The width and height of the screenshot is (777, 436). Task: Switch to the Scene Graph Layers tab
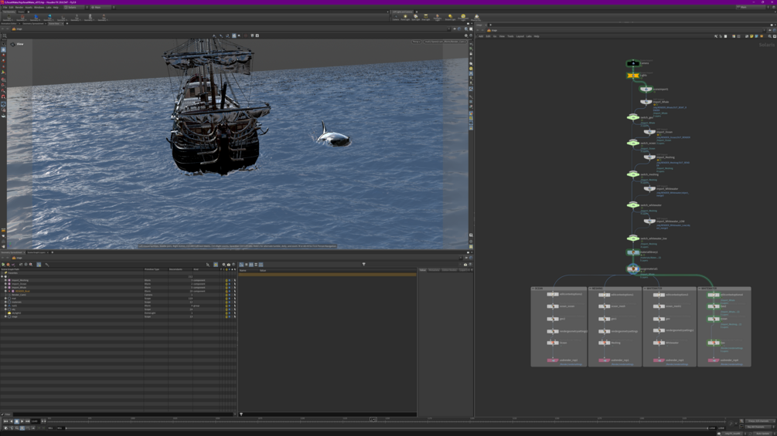[x=36, y=252]
